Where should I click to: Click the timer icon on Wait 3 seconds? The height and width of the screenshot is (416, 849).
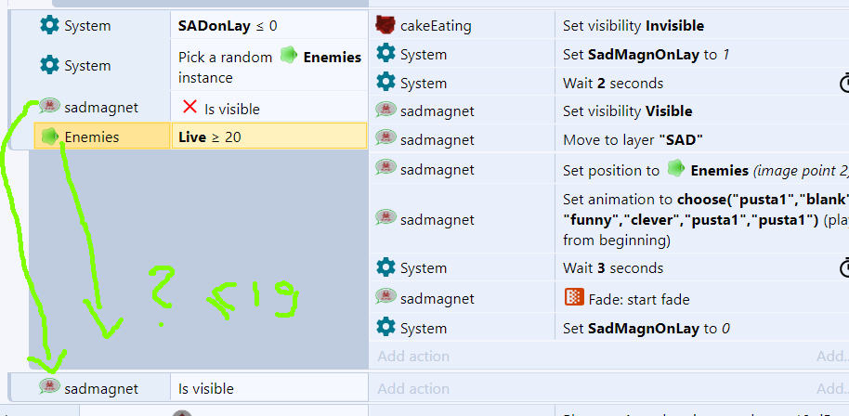coord(844,268)
